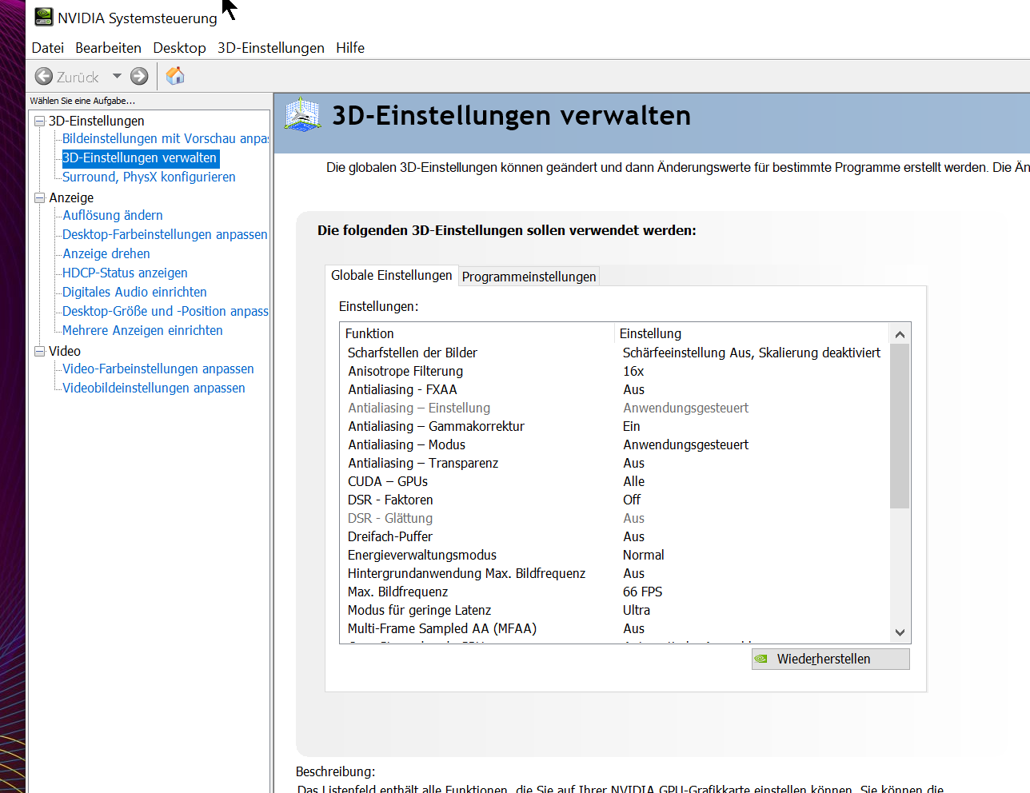Click the Ultra latency mode value

637,610
